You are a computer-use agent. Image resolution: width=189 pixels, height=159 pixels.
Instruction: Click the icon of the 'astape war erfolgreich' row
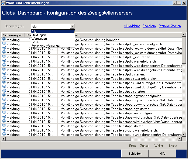pos(4,113)
